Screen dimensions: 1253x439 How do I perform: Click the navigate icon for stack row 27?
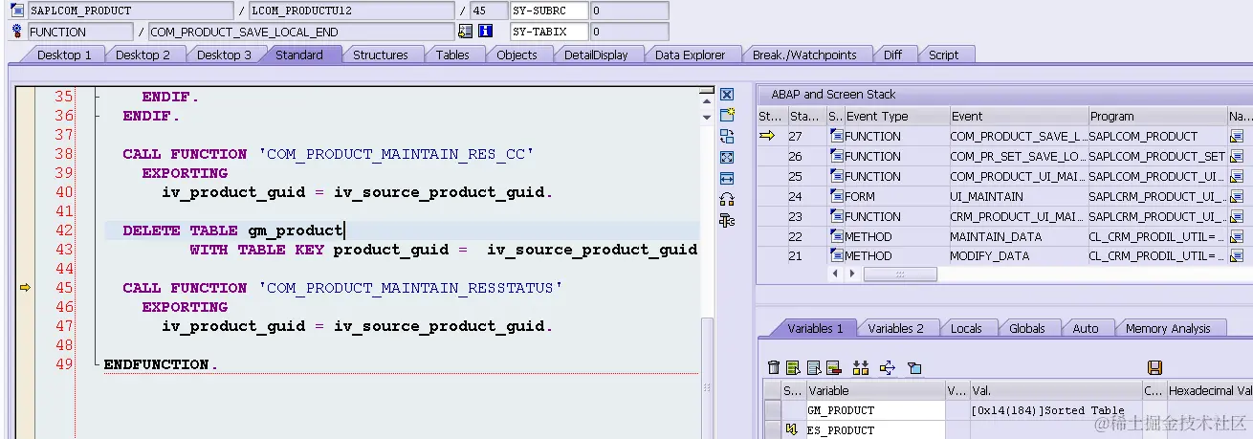(1236, 137)
